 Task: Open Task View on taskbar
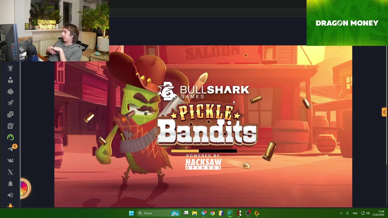point(186,213)
